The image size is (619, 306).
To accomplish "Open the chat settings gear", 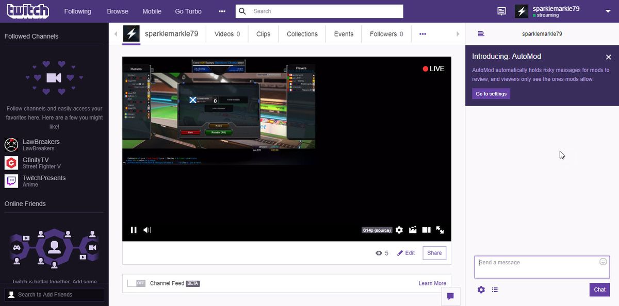I will (481, 290).
